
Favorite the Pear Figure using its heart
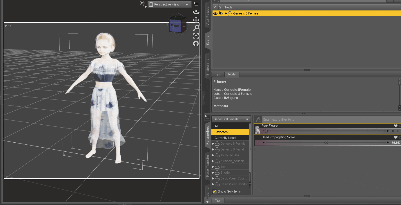(395, 126)
